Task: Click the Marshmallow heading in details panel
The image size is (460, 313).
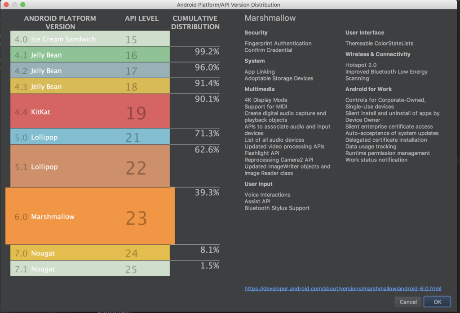Action: pyautogui.click(x=270, y=18)
